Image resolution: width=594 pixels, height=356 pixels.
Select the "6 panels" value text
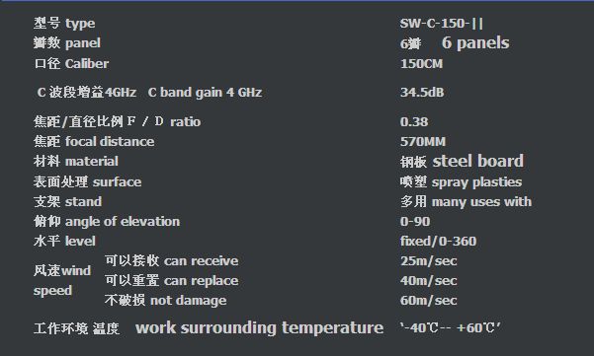point(475,42)
